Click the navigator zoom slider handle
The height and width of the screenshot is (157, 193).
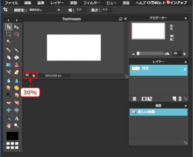[138, 53]
